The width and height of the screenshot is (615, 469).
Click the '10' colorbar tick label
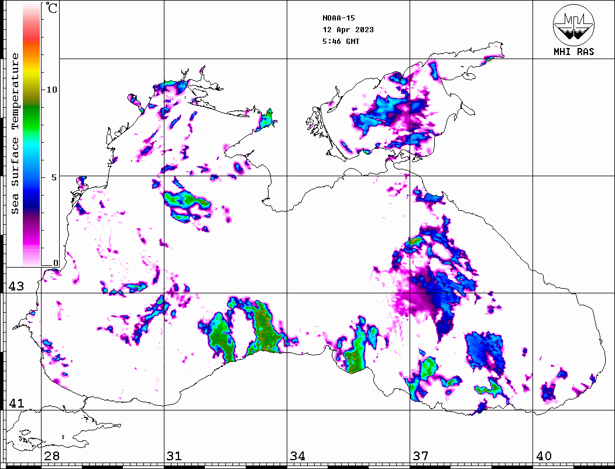51,90
